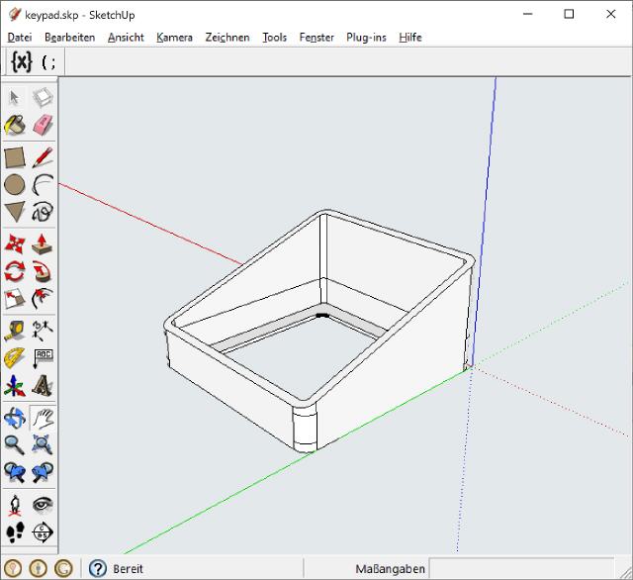
Task: Select the Push/Pull tool
Action: pos(43,243)
